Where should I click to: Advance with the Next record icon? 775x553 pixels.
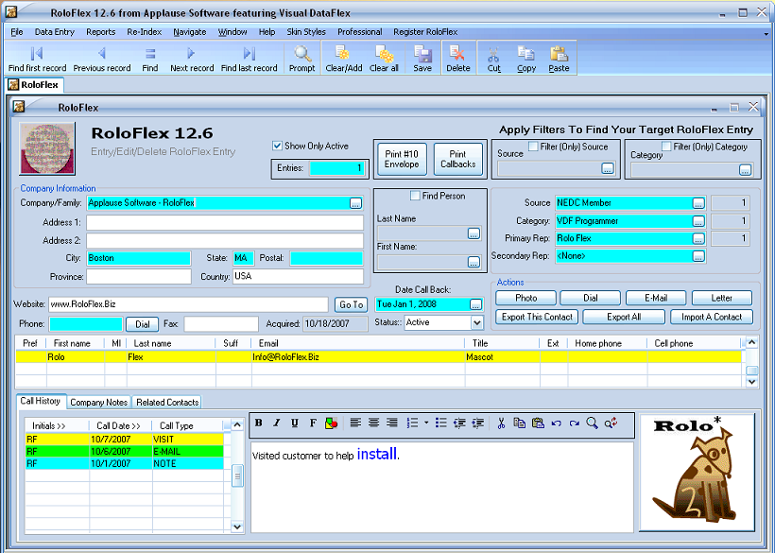coord(191,53)
